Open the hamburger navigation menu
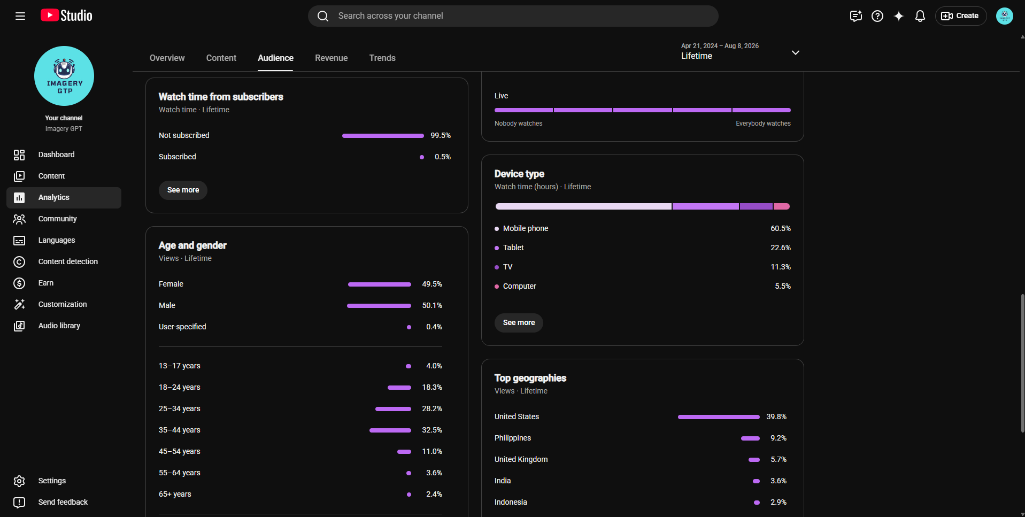 pos(20,16)
